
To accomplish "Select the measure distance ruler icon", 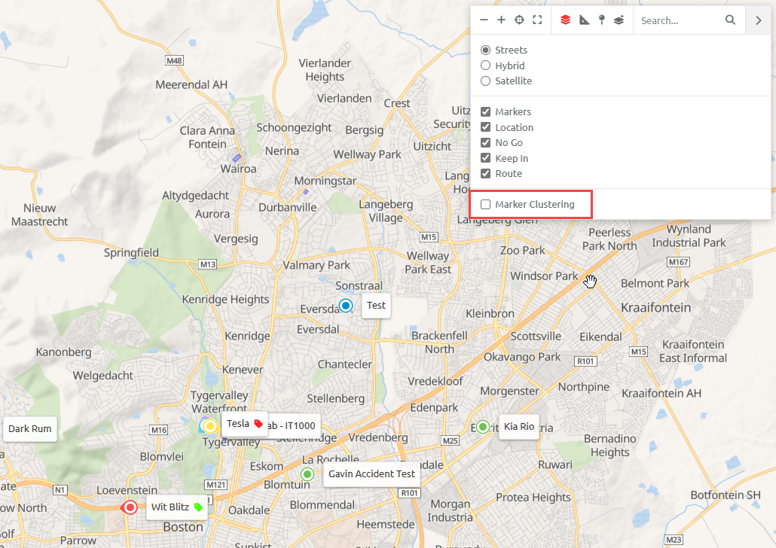I will (584, 20).
